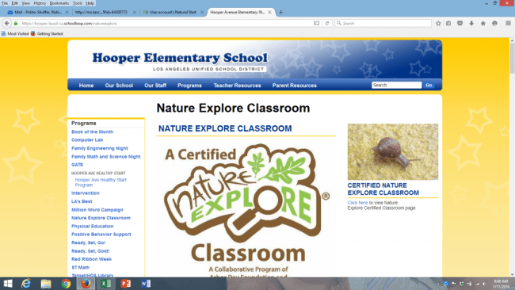515x290 pixels.
Task: Open the Firefox hamburger menu
Action: coord(508,23)
